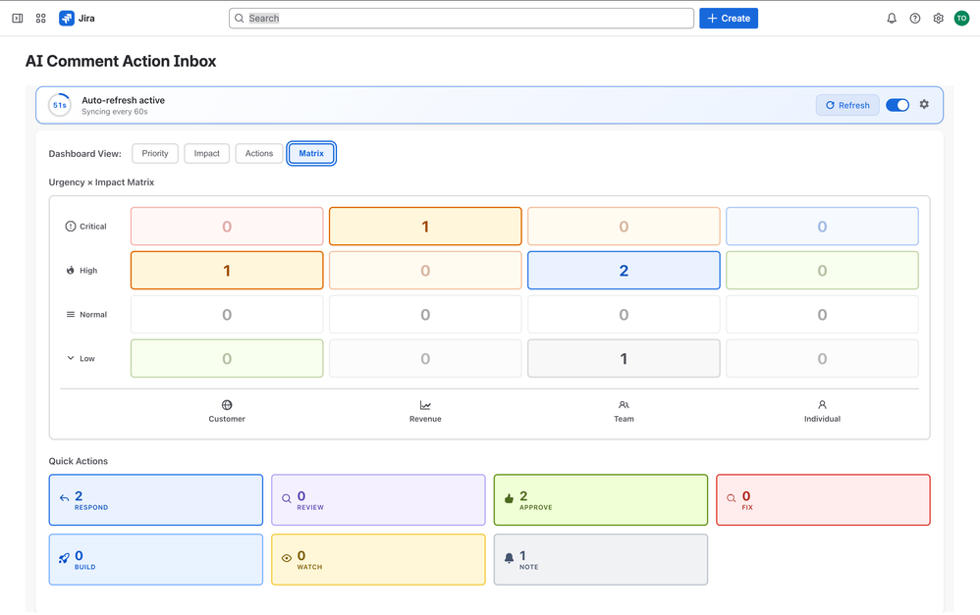Open Jira settings gear in header
This screenshot has width=980, height=615.
[x=938, y=18]
